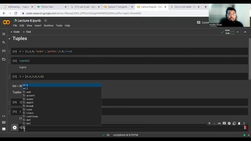Add a new Code cell

pos(15,32)
